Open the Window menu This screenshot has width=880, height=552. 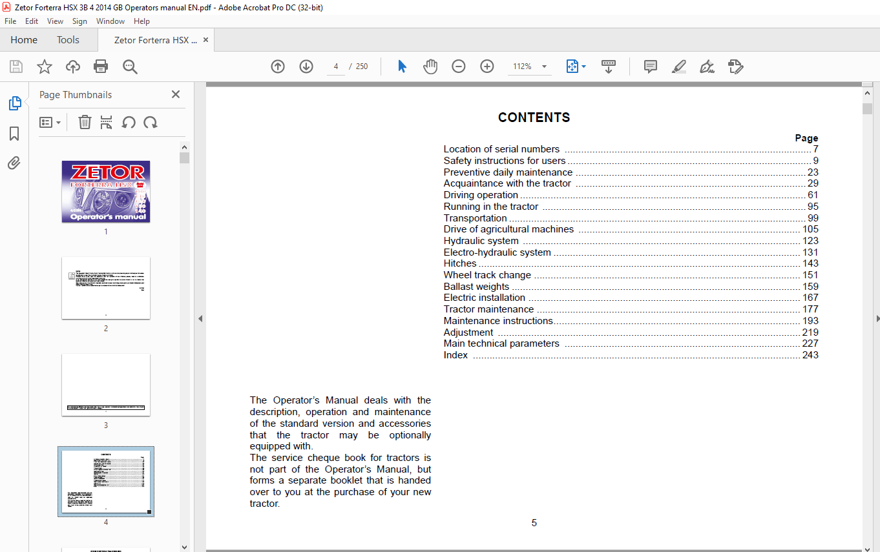(110, 21)
